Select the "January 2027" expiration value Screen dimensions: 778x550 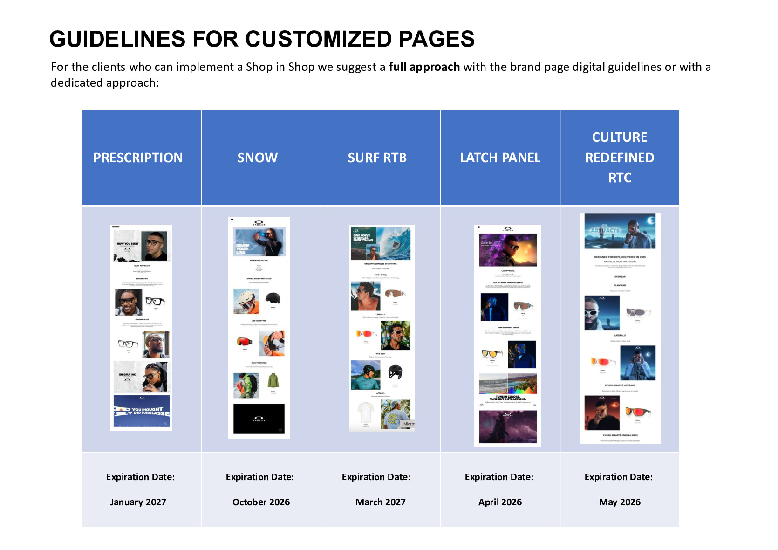[x=138, y=502]
